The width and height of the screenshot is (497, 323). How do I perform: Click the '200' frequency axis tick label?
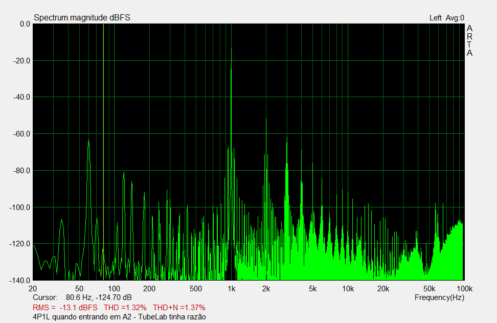click(149, 289)
